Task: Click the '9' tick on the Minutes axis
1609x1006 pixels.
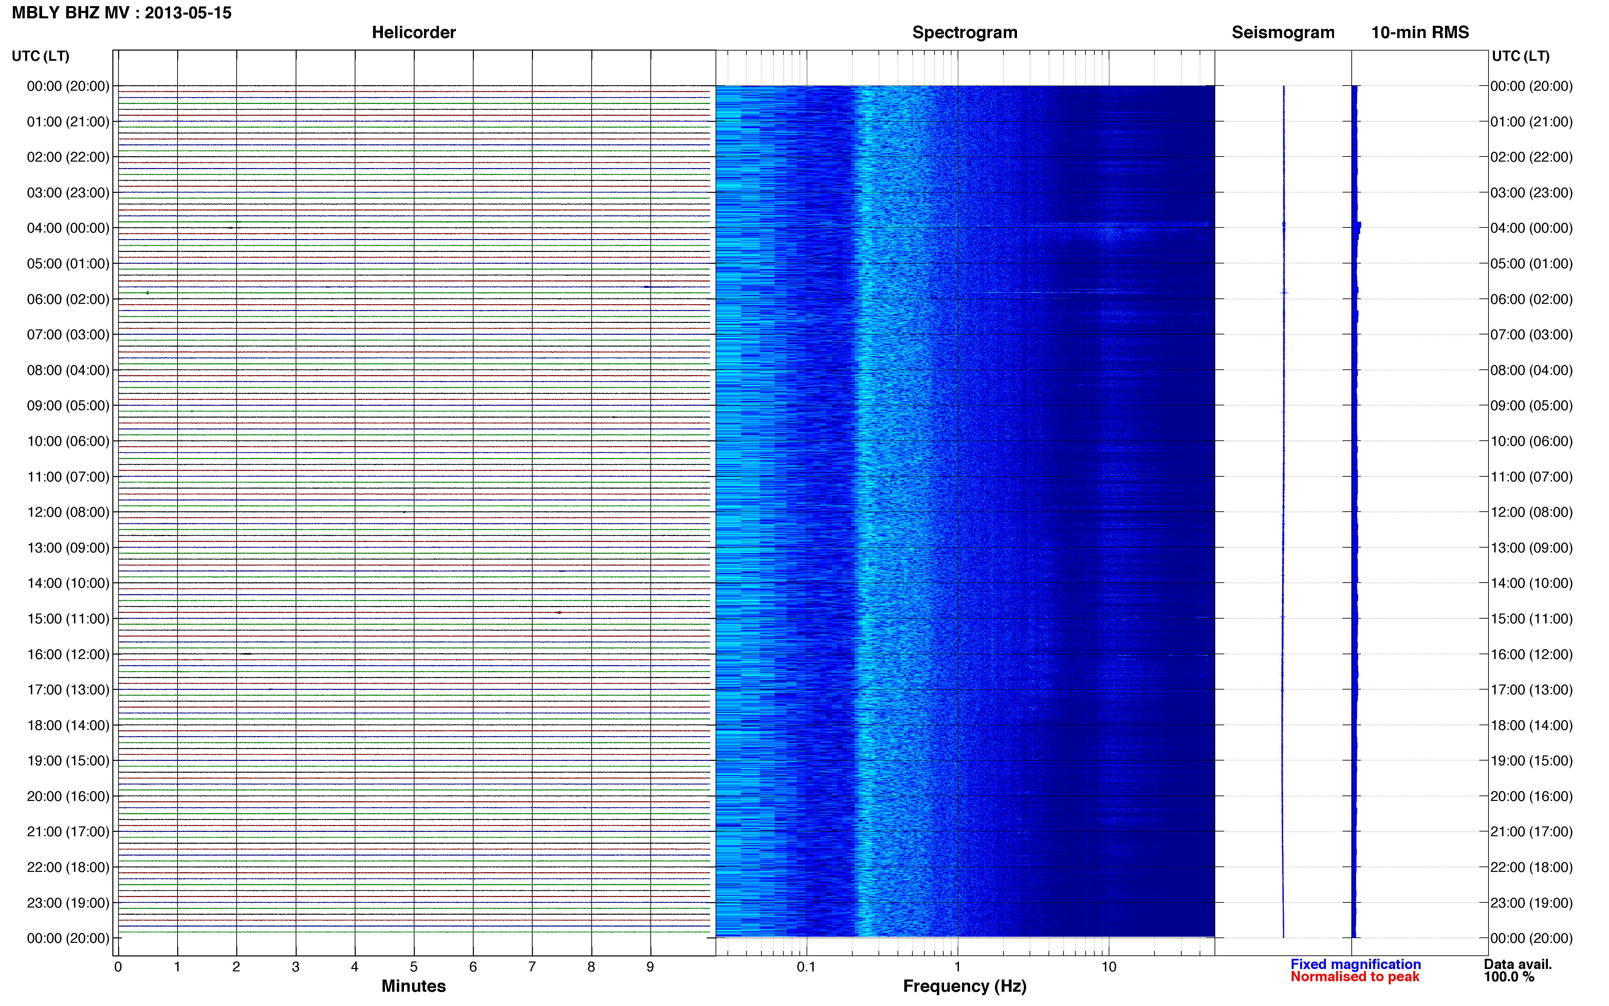Action: pyautogui.click(x=650, y=967)
